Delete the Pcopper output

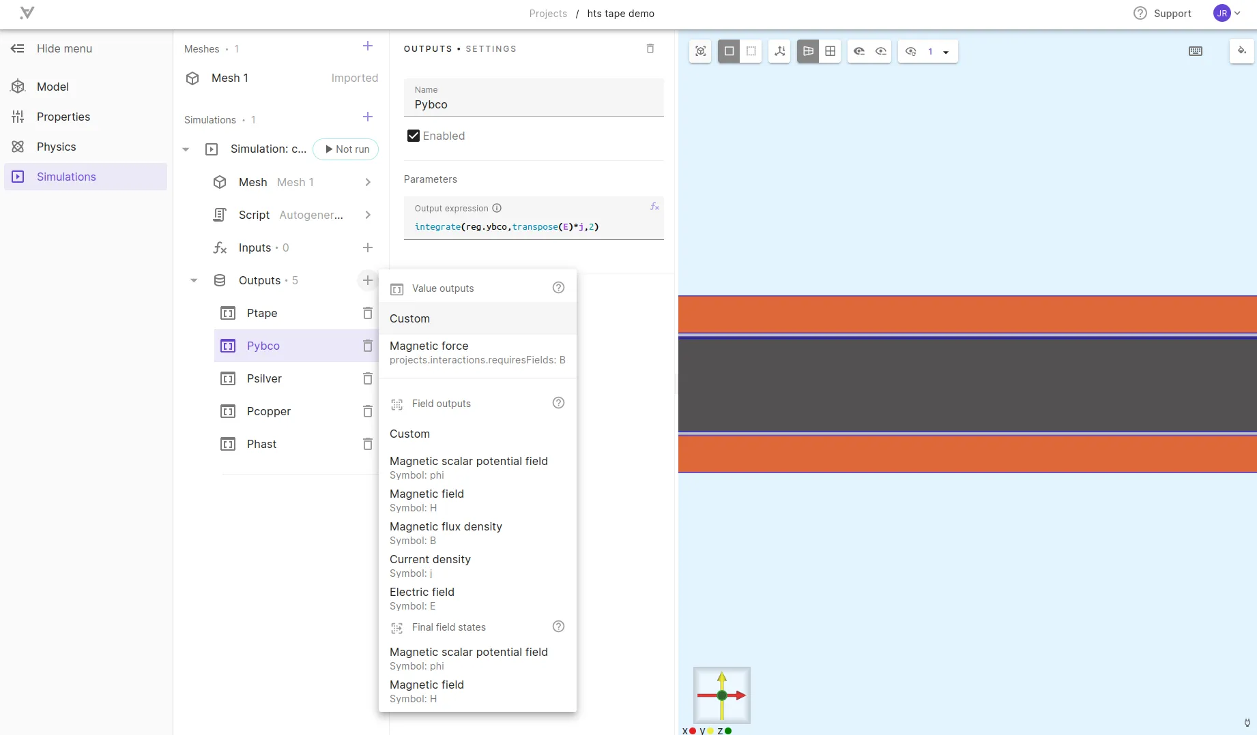pos(367,411)
